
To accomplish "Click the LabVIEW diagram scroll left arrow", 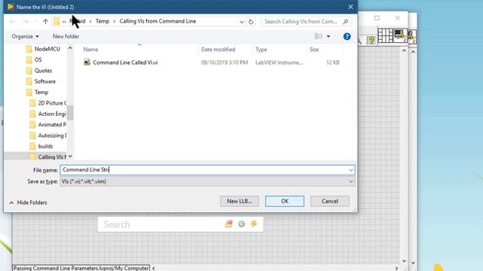I will click(153, 268).
